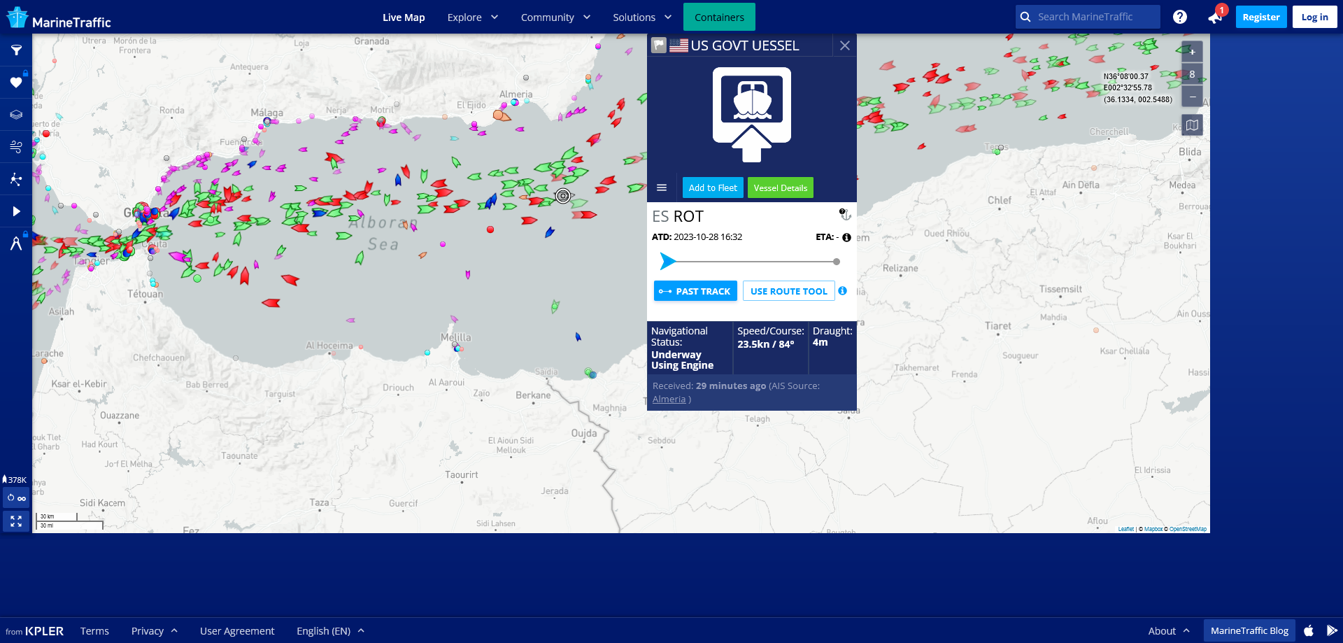
Task: Click the search magnifier icon
Action: (x=1025, y=17)
